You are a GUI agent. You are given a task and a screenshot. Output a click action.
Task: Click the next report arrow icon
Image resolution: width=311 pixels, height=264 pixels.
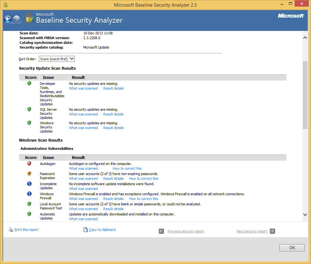tap(272, 231)
